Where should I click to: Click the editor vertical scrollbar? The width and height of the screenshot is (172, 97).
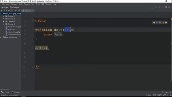point(171,51)
